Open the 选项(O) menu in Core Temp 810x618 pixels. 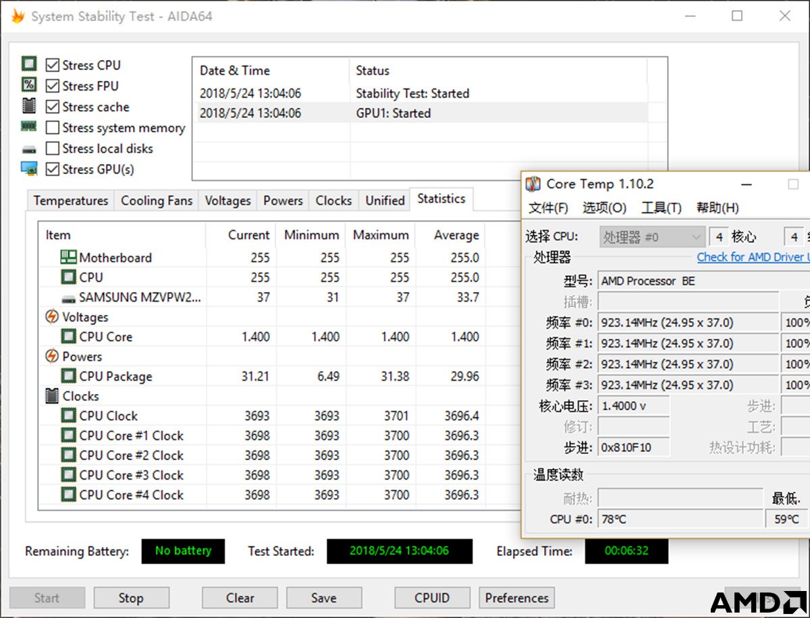click(x=604, y=208)
